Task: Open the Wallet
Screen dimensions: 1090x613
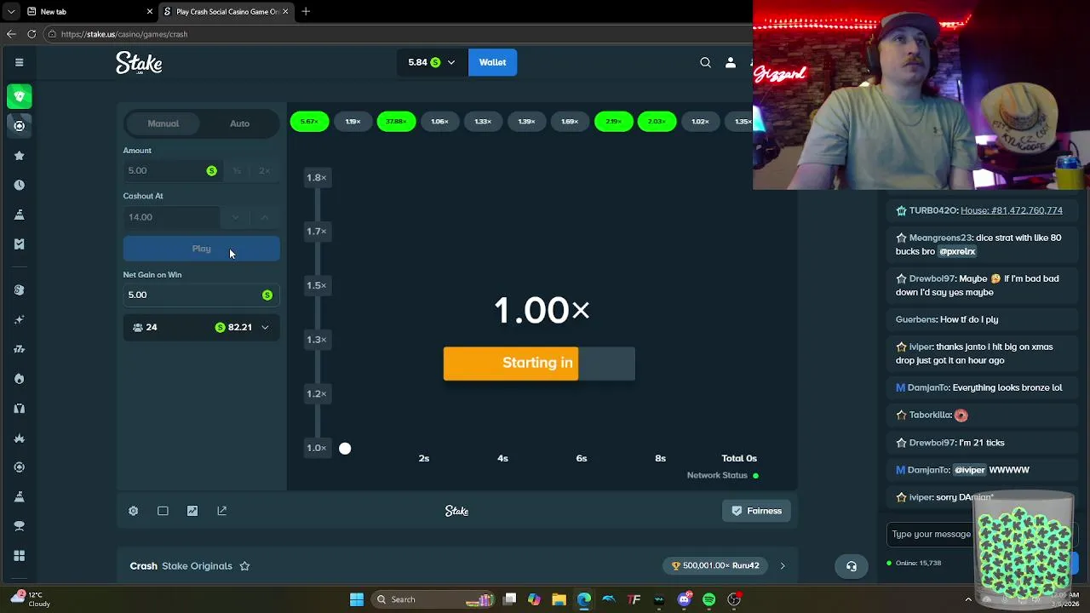Action: click(x=492, y=62)
